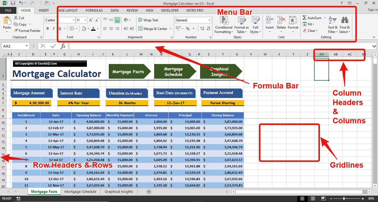The height and width of the screenshot is (202, 378).
Task: Toggle bold formatting
Action: click(x=48, y=29)
